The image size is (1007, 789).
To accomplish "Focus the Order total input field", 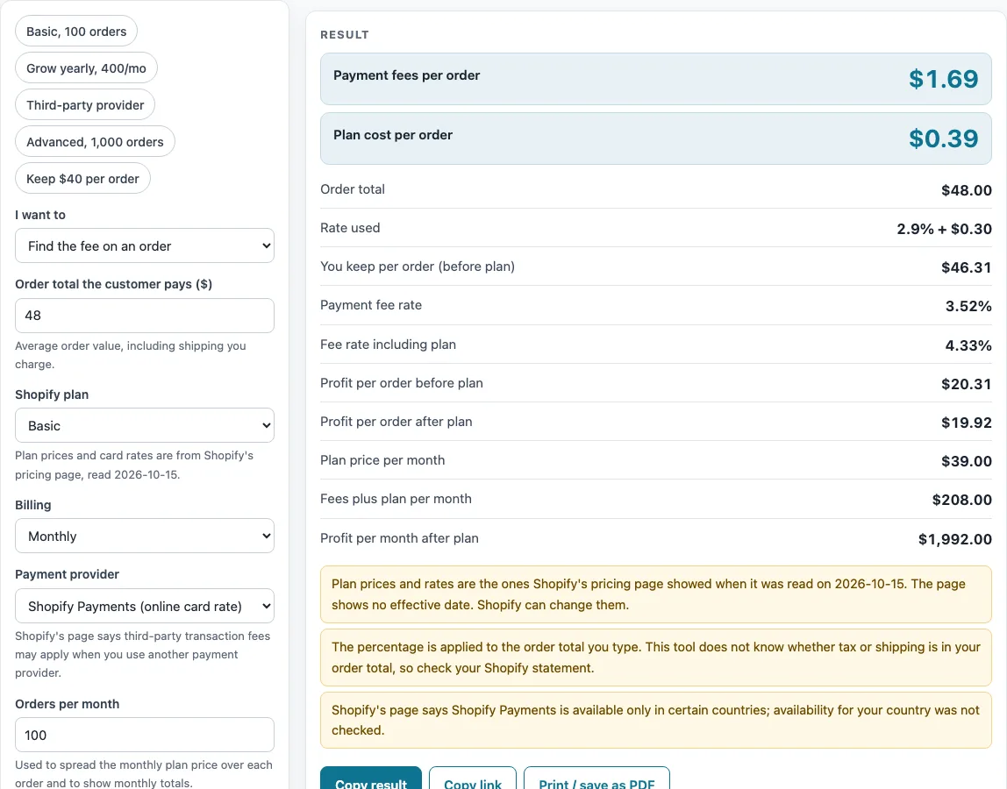I will tap(145, 316).
